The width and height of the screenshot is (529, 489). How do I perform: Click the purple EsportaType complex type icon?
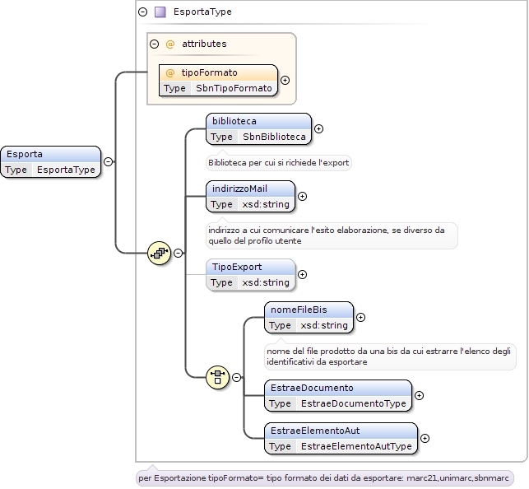[x=160, y=12]
